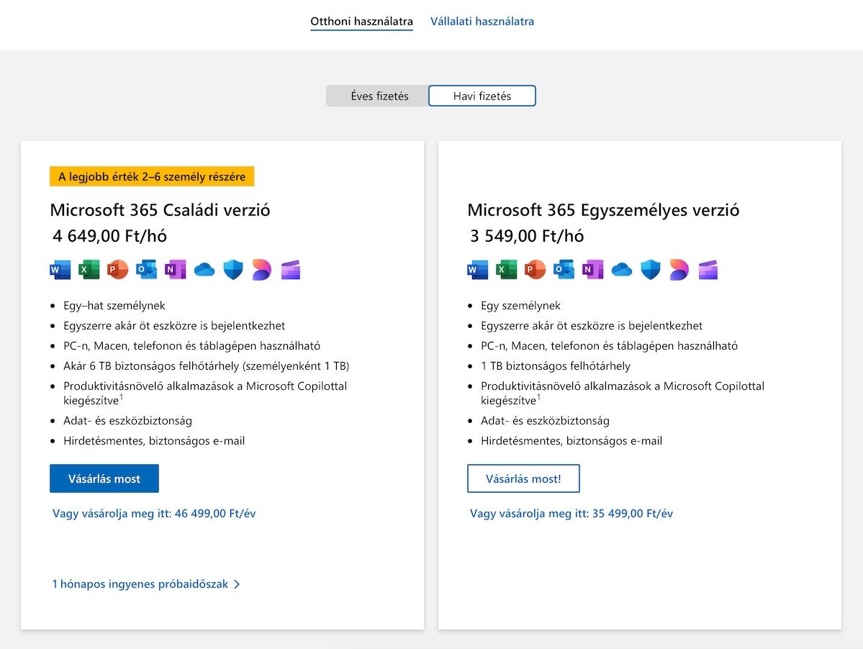Click the yellow 'A legjobb érték 2–6 személy részére' badge
The width and height of the screenshot is (863, 649).
[x=152, y=176]
